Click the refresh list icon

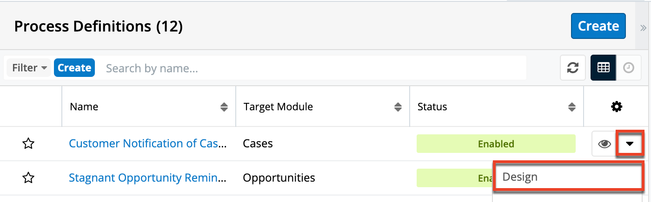(x=572, y=68)
